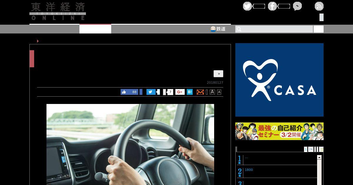Click the share count bubble showing 7
The width and height of the screenshot is (353, 185).
pyautogui.click(x=170, y=92)
